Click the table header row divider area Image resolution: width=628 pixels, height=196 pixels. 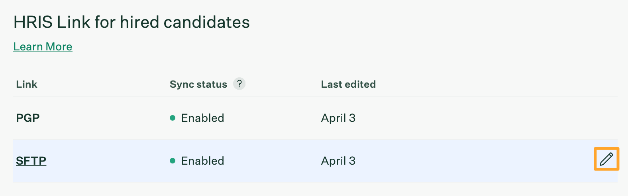point(315,96)
